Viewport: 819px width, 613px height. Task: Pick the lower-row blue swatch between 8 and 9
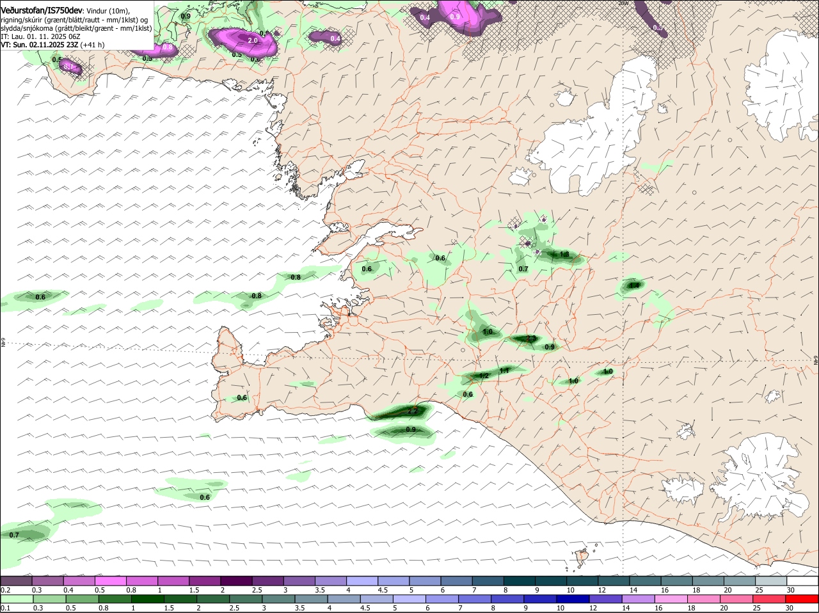[x=507, y=599]
